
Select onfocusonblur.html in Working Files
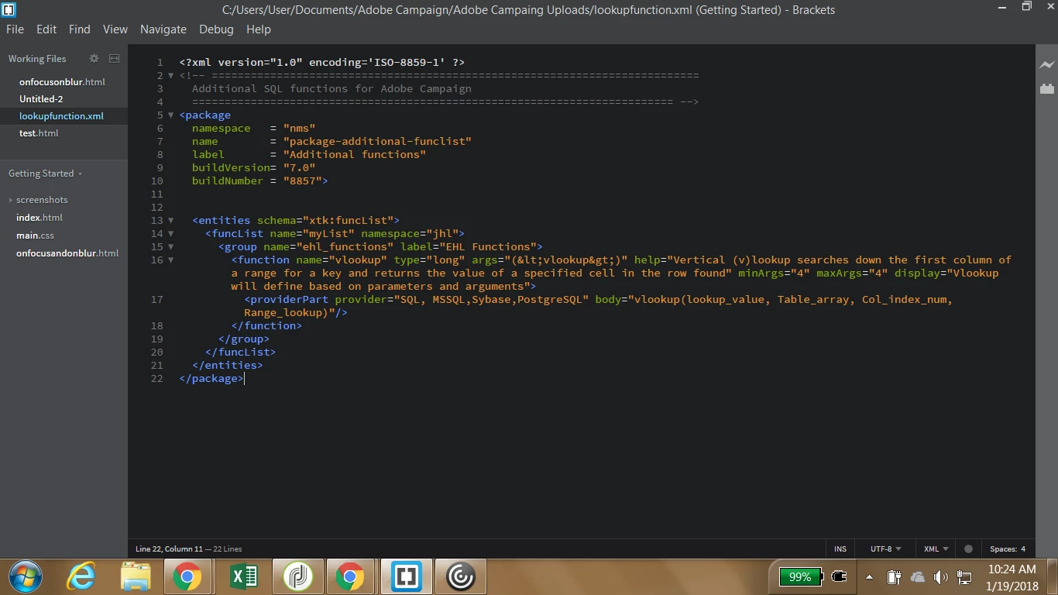(64, 82)
